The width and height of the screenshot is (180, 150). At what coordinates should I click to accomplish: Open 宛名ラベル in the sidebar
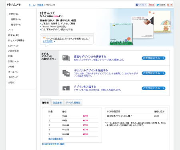pyautogui.click(x=16, y=25)
